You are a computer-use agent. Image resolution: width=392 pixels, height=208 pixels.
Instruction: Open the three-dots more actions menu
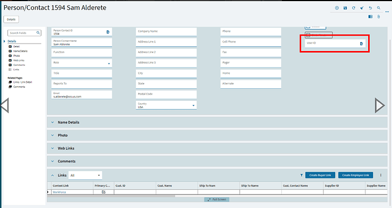[x=387, y=12]
